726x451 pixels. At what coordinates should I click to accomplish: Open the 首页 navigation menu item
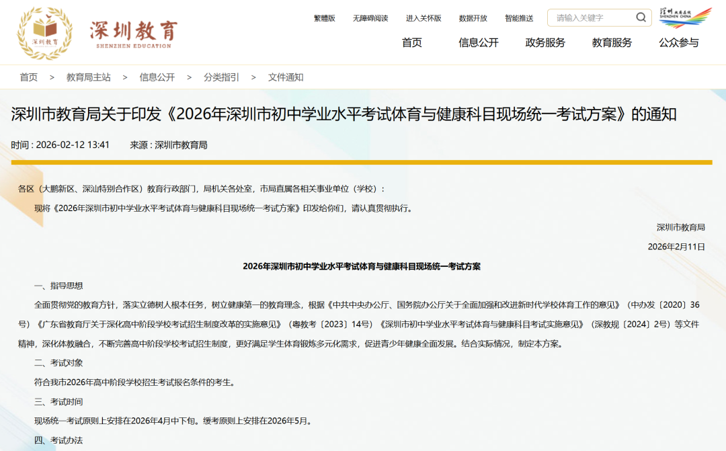pyautogui.click(x=412, y=43)
